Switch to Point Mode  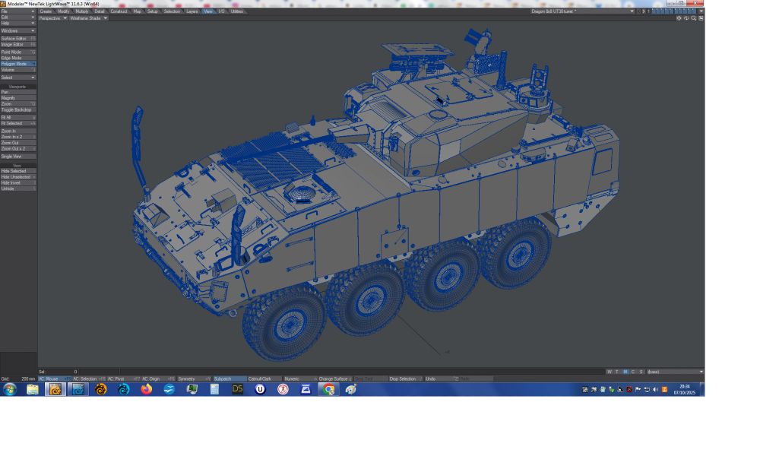pos(18,52)
